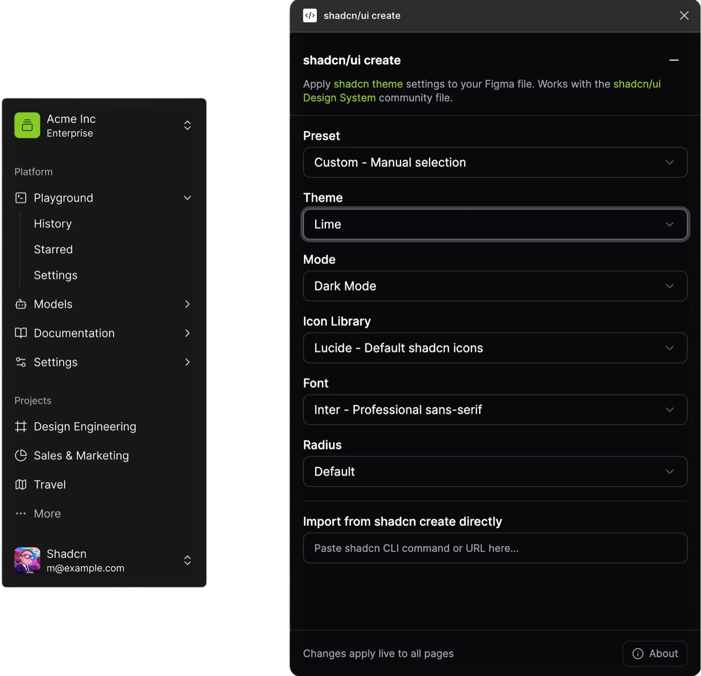The image size is (701, 676).
Task: Click the Models robot icon
Action: coord(21,304)
